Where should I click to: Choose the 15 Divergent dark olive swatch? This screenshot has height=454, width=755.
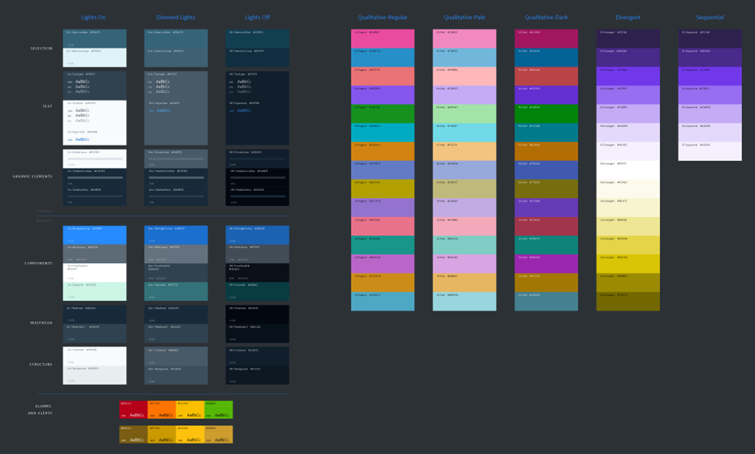[628, 301]
